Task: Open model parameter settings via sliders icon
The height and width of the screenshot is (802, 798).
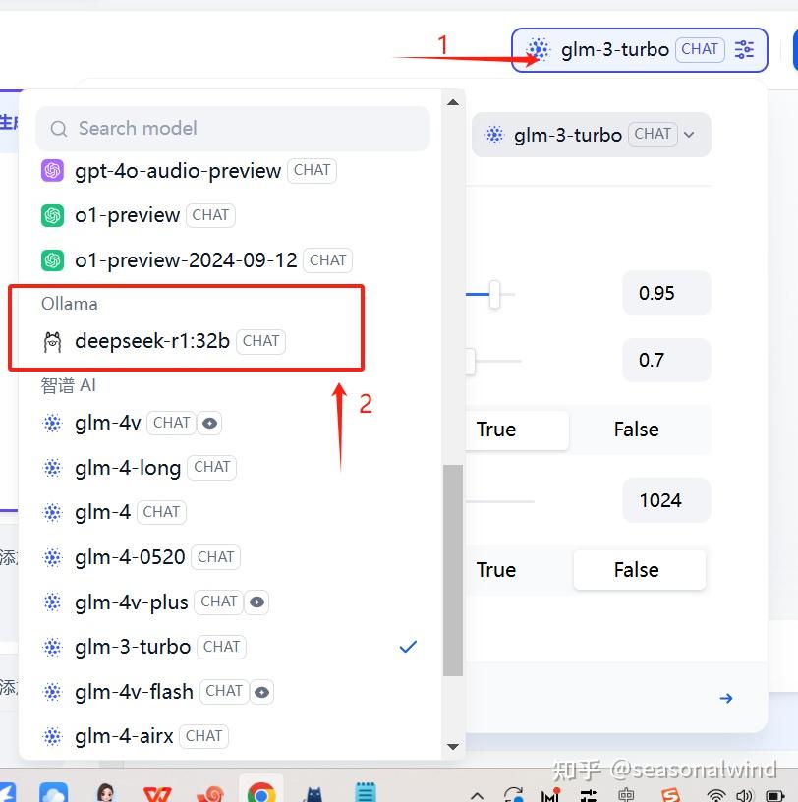Action: click(x=746, y=49)
